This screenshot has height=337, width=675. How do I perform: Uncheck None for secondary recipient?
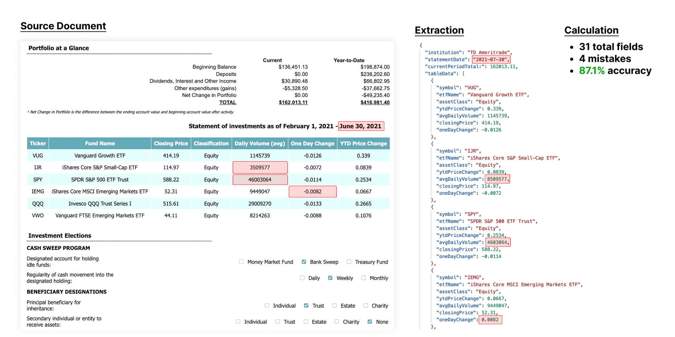coord(369,322)
